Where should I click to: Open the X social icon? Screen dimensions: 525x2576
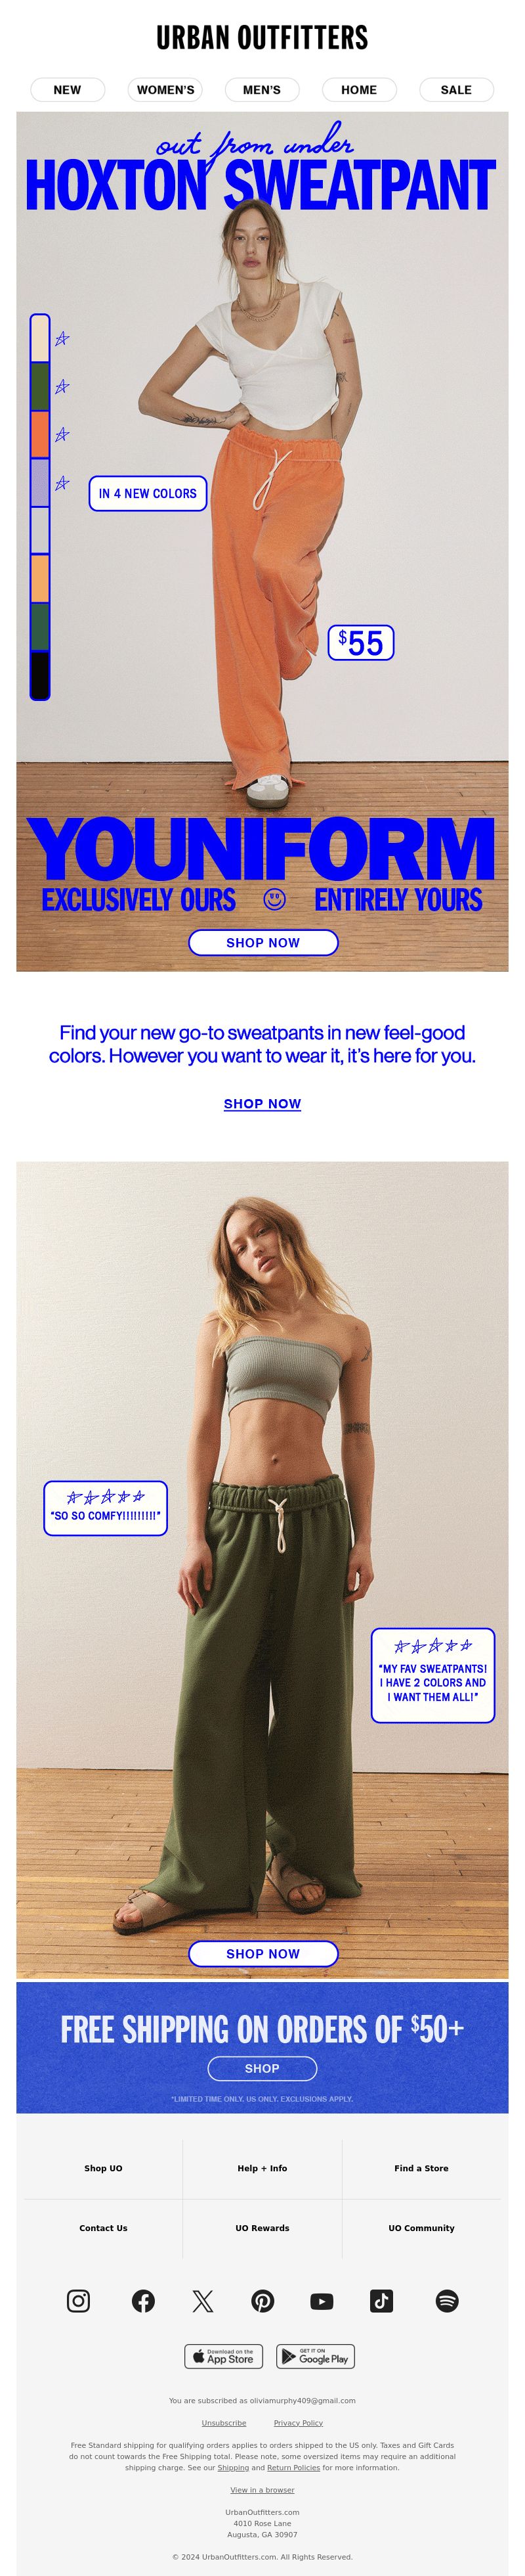[203, 2301]
